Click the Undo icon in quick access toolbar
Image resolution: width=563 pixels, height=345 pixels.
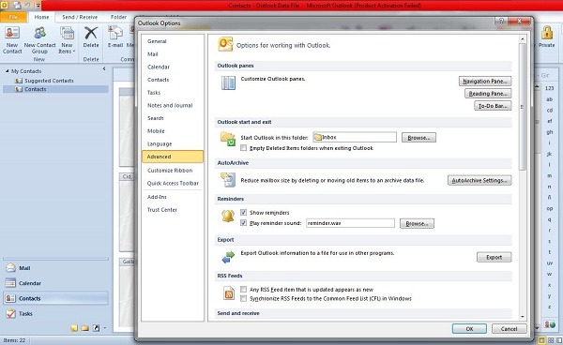click(27, 6)
